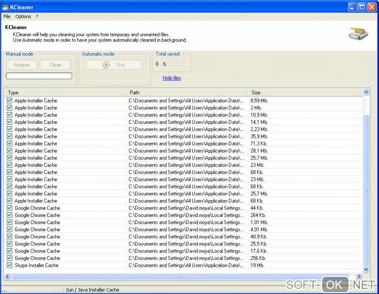Click the 'Google Chrome Cache' label at 44 Kb

37,208
